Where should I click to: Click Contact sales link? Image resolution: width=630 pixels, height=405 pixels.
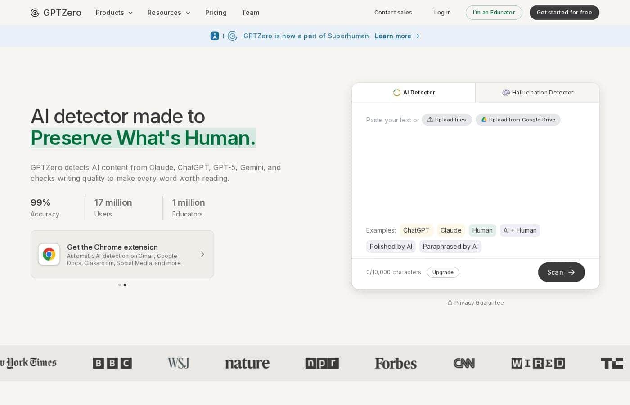[x=393, y=13]
